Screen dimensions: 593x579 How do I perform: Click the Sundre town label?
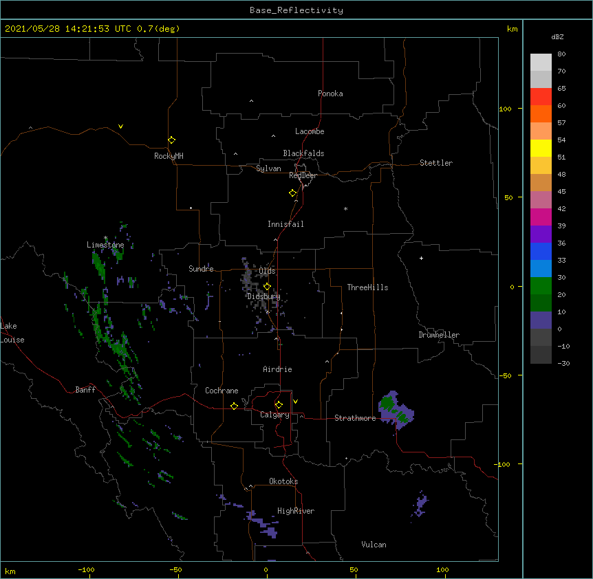click(201, 269)
